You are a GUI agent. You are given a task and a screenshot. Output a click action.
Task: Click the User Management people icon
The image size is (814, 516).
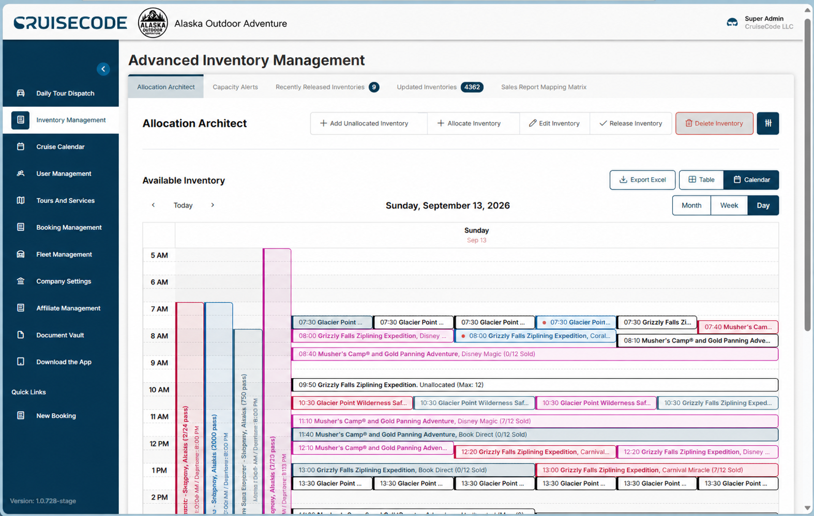21,174
